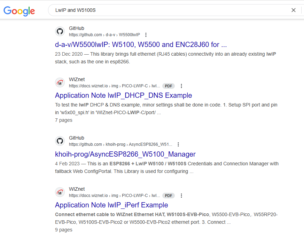Open Application Note lwIP_DHCP_DNS Example link
304x237 pixels.
tap(124, 95)
